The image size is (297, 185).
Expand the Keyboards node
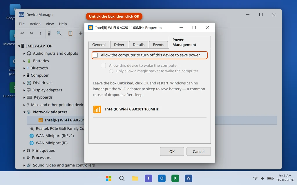(24, 98)
